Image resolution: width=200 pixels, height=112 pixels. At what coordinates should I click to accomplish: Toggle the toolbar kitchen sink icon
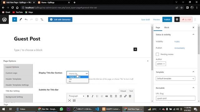(x=74, y=100)
